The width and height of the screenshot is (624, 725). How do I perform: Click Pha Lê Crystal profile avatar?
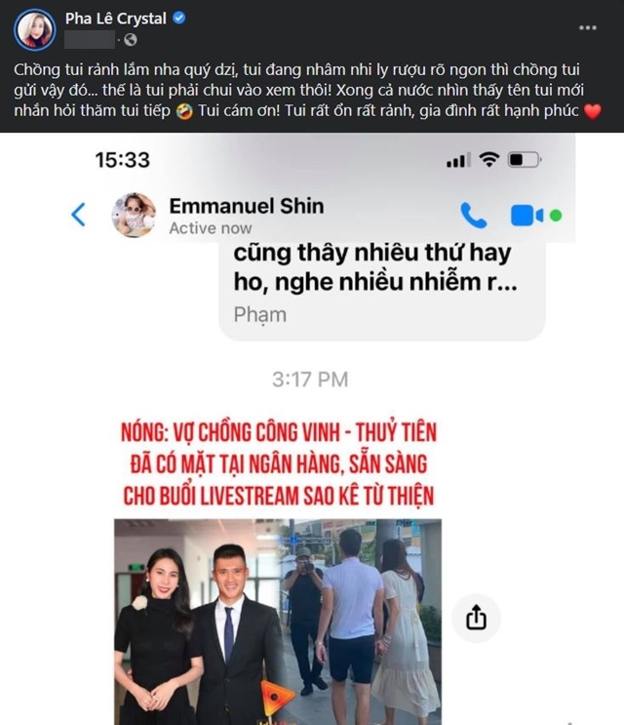[x=35, y=29]
